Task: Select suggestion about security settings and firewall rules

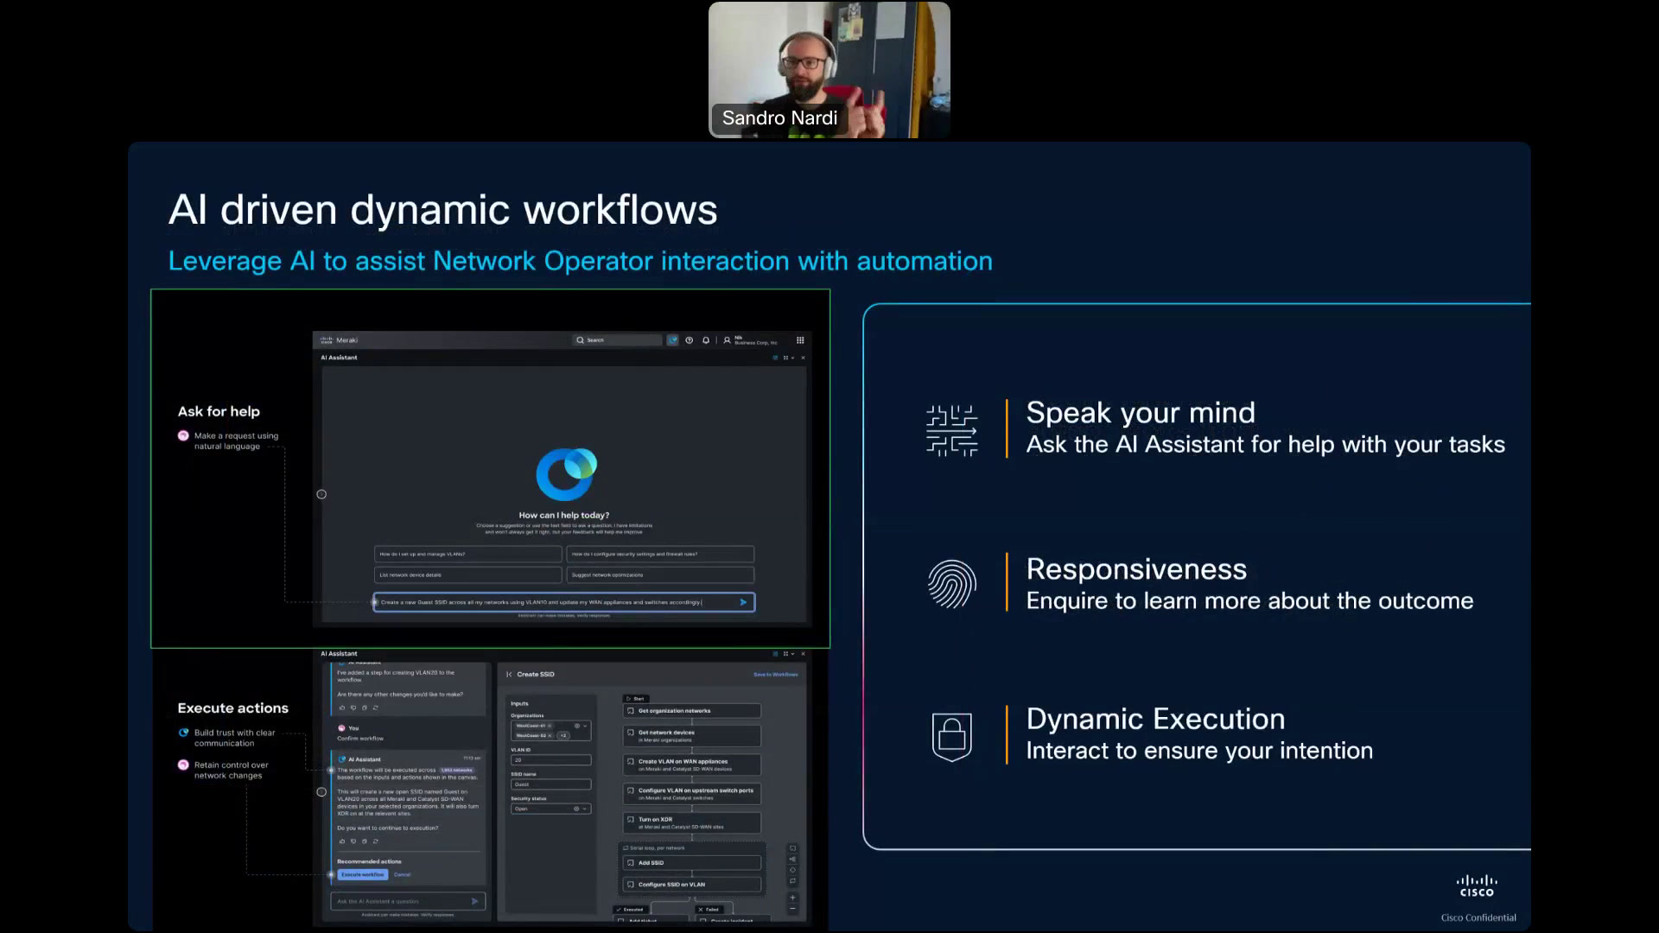Action: 660,554
